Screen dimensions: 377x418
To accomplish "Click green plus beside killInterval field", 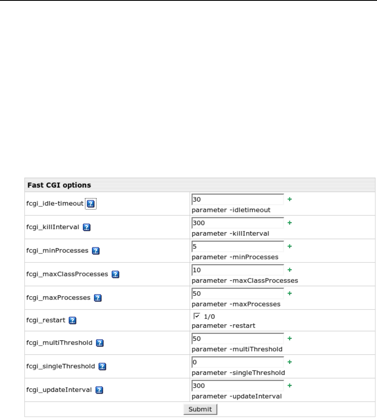I will pyautogui.click(x=289, y=223).
